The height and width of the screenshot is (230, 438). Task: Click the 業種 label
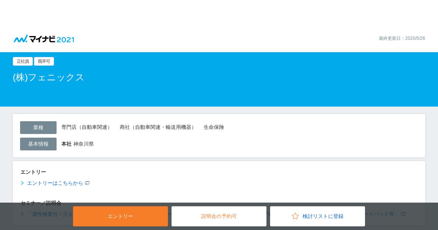(38, 127)
